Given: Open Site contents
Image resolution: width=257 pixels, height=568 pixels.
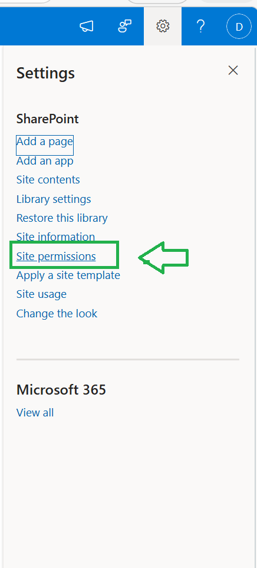Looking at the screenshot, I should [x=48, y=180].
